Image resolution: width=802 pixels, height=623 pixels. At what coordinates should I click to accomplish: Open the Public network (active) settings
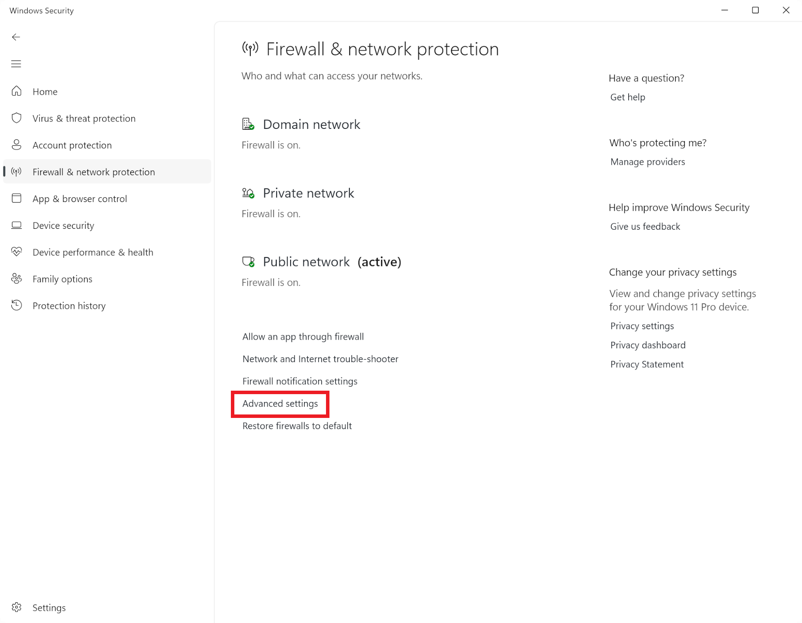332,262
